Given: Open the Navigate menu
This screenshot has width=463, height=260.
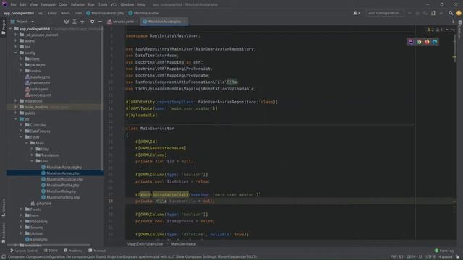Looking at the screenshot, I should (48, 4).
